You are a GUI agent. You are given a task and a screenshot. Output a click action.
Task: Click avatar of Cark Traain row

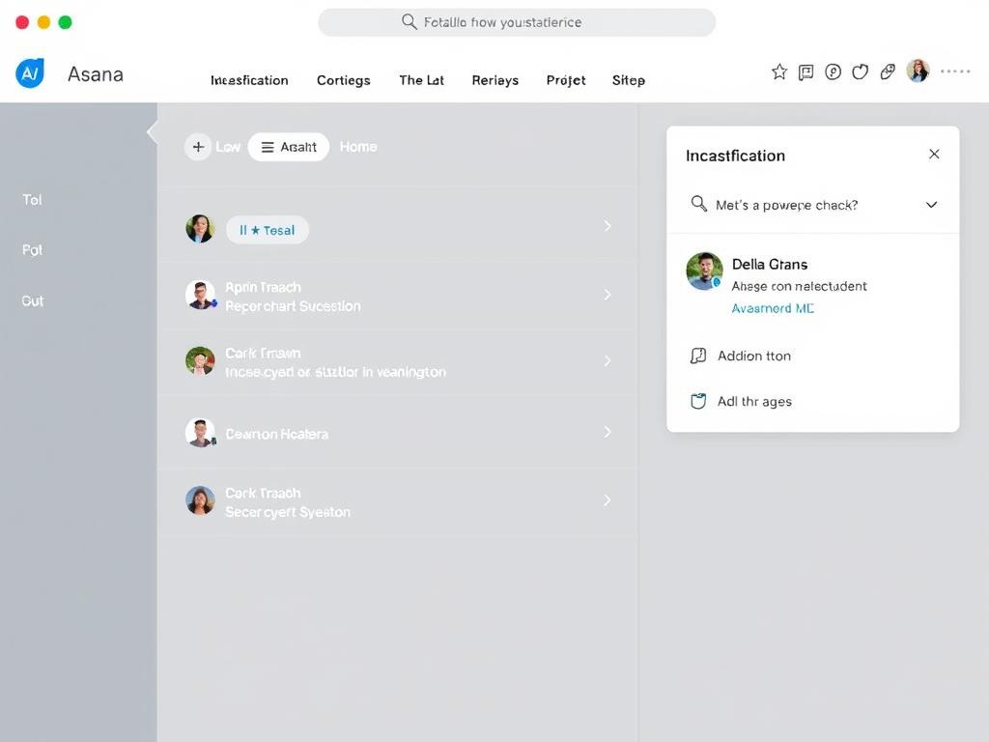[x=200, y=361]
